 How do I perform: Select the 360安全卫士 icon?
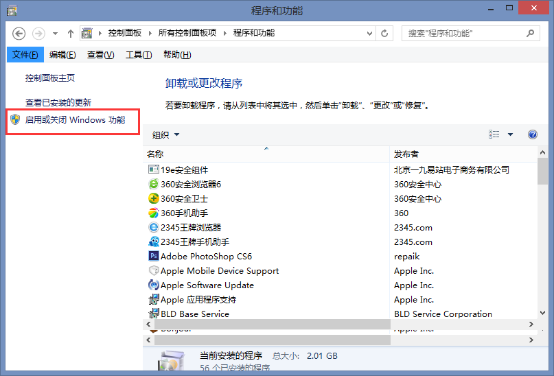pyautogui.click(x=153, y=198)
